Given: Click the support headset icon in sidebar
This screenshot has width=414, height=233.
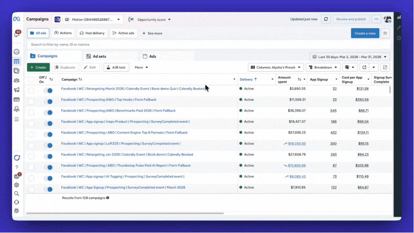Looking at the screenshot, I should (x=17, y=202).
